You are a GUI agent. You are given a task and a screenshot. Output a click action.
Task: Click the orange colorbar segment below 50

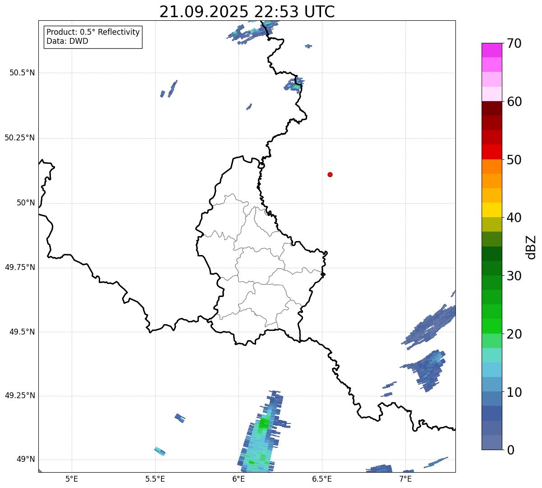point(492,167)
